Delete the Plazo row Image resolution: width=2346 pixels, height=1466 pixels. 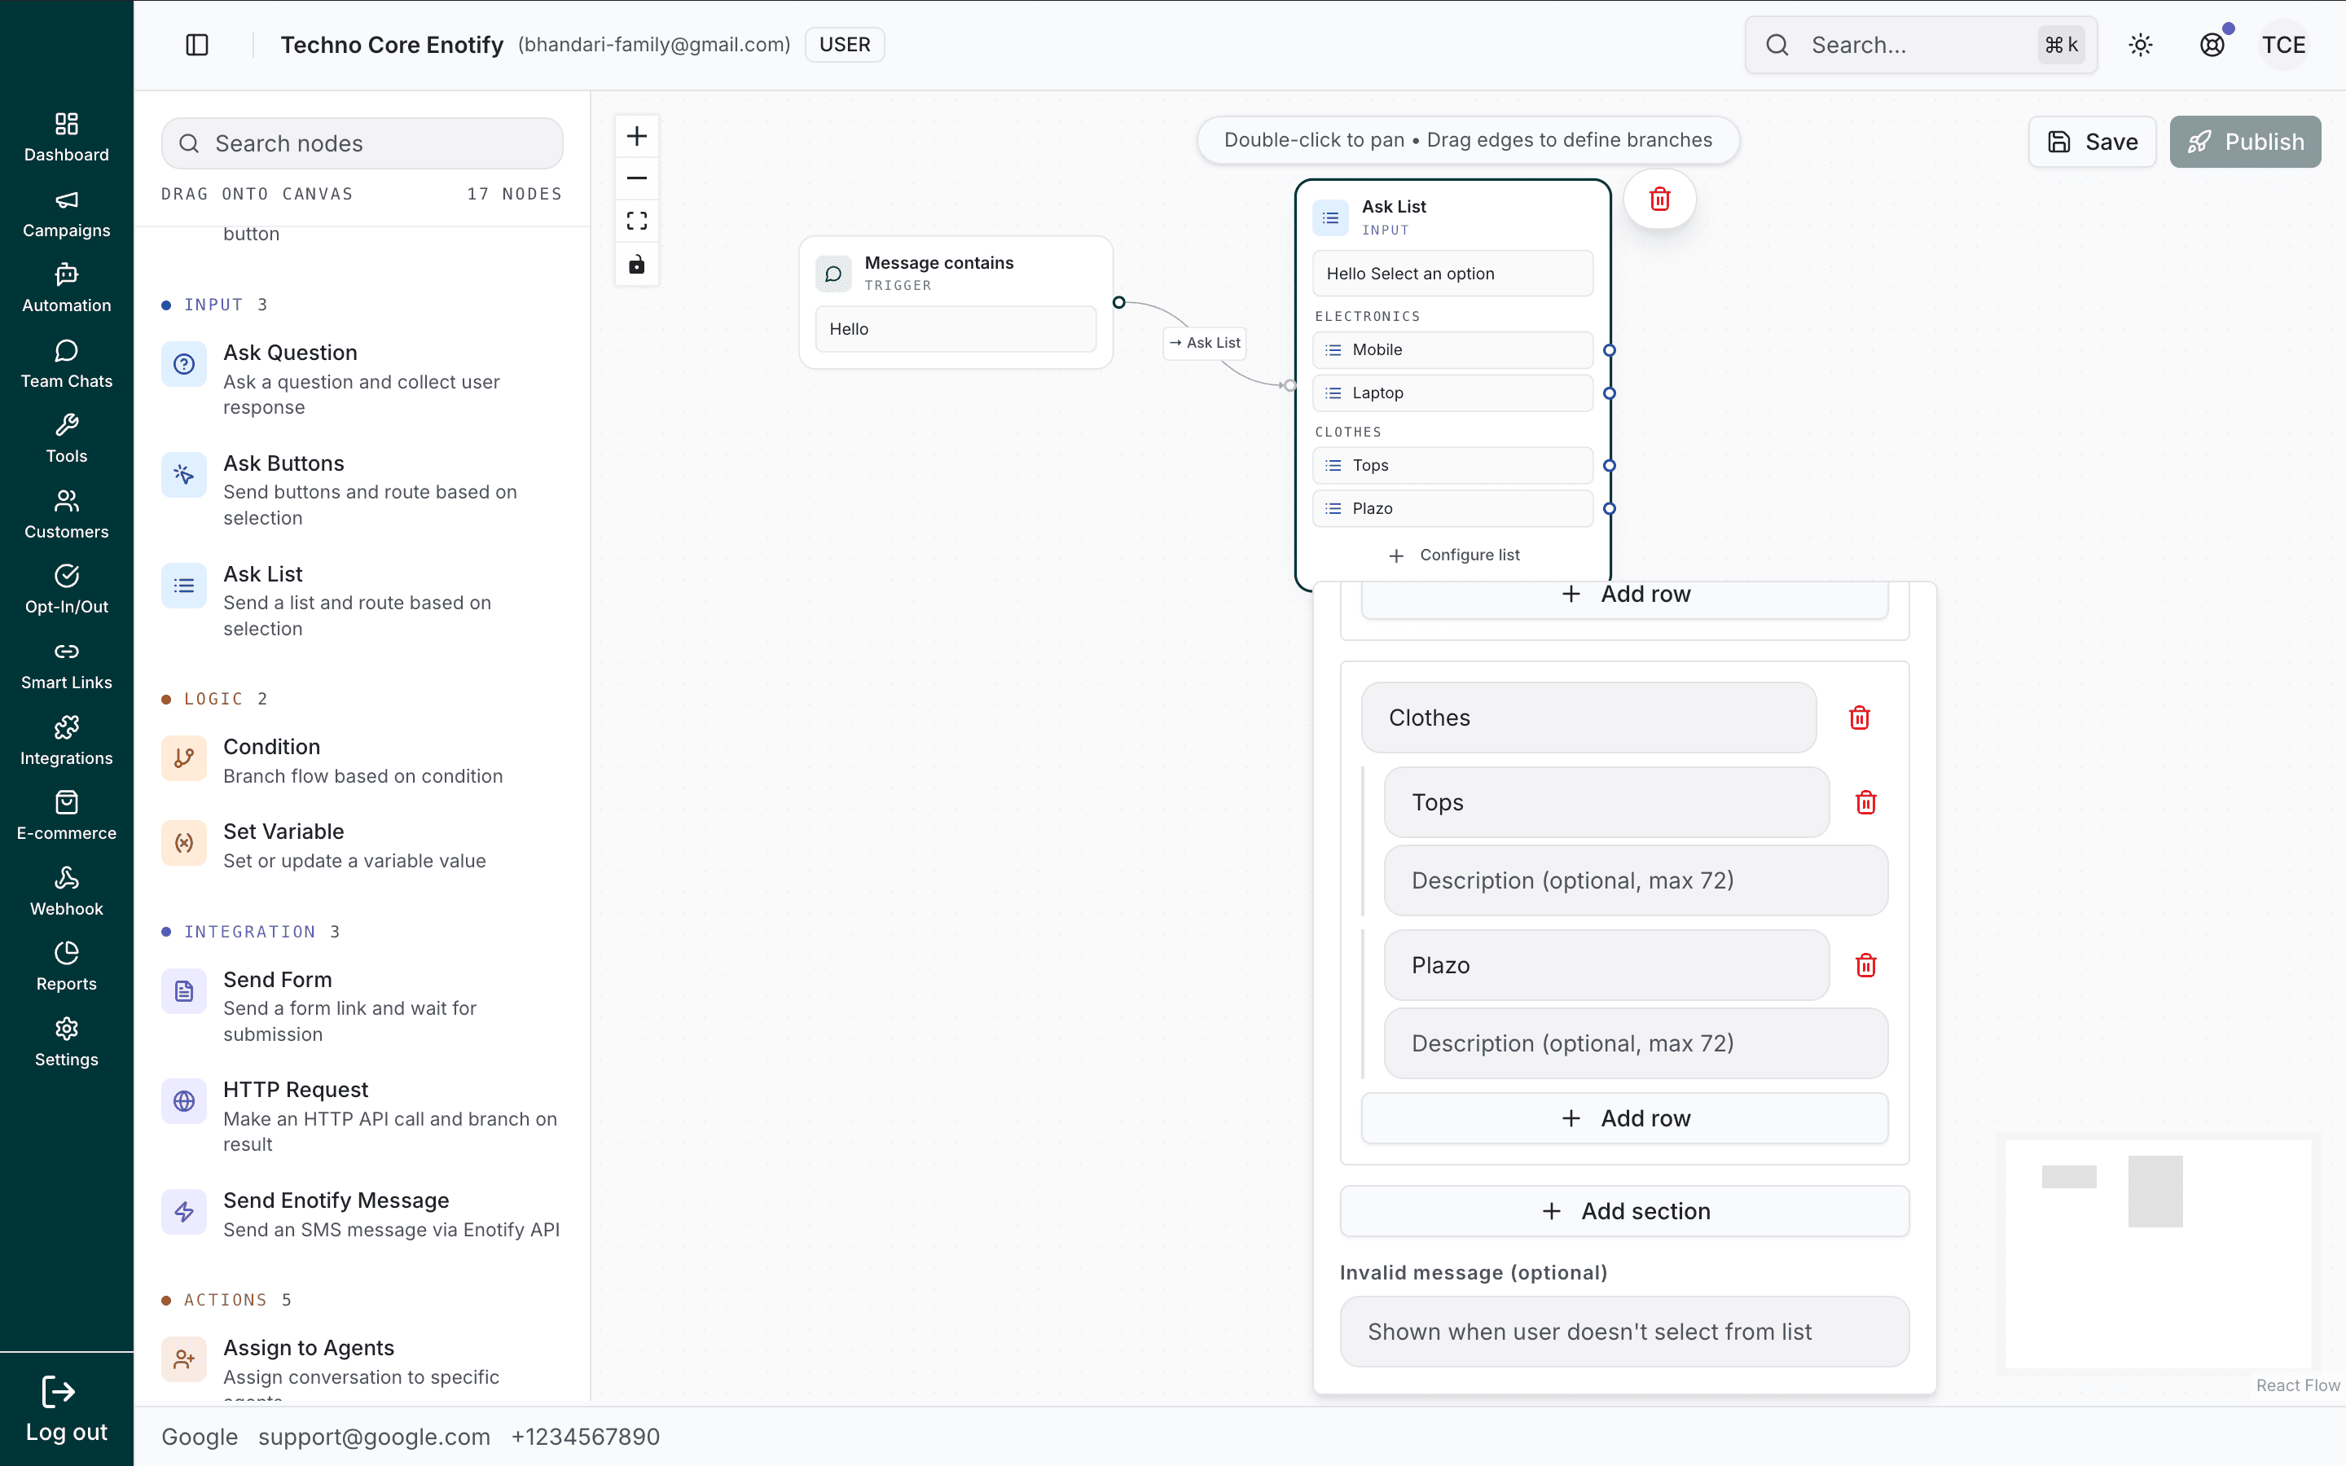pos(1865,965)
